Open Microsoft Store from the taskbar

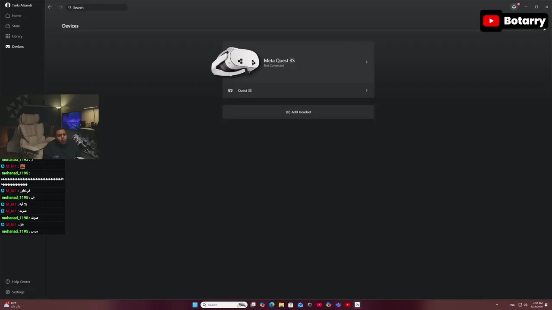coord(291,305)
